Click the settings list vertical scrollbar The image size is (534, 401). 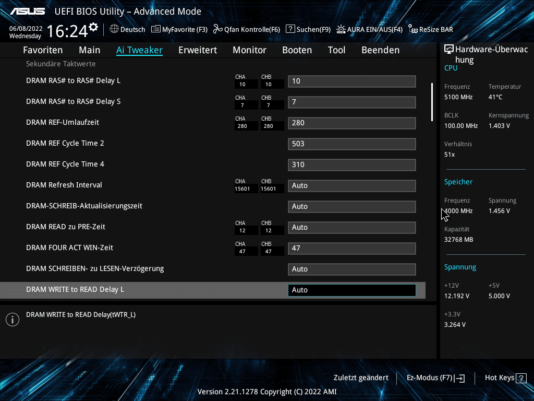tap(432, 102)
